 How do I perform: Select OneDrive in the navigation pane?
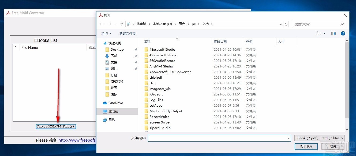[x=115, y=103]
